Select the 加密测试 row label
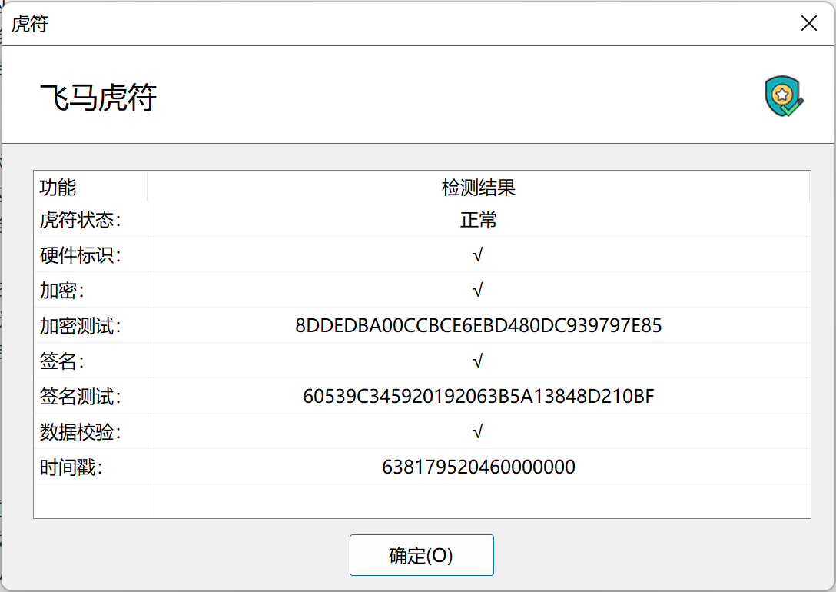Viewport: 836px width, 592px height. tap(81, 326)
